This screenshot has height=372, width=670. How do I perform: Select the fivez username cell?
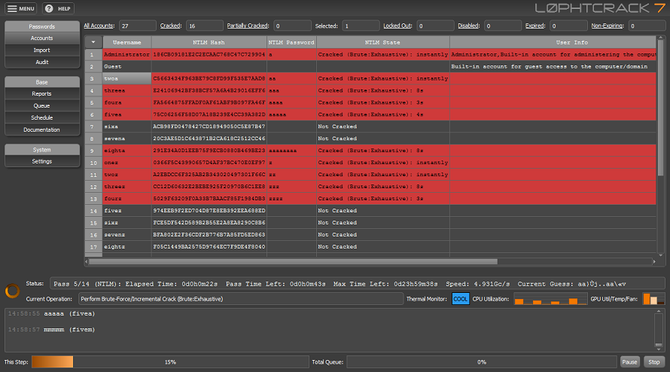[127, 210]
